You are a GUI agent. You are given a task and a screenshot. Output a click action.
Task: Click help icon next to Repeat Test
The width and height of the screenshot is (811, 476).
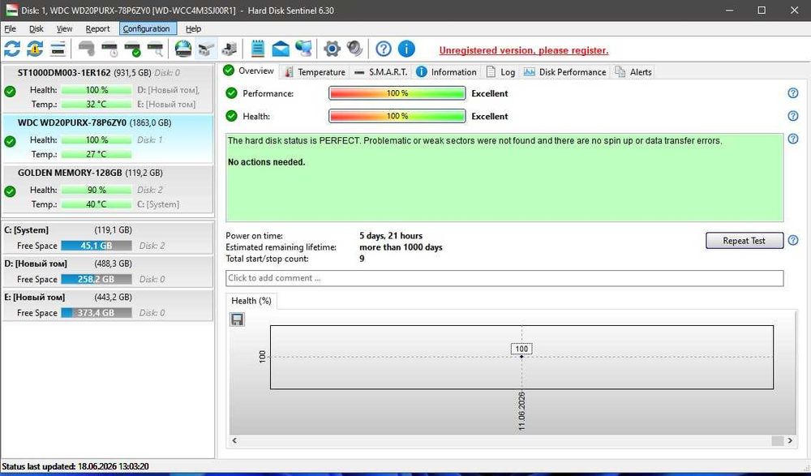tap(793, 240)
